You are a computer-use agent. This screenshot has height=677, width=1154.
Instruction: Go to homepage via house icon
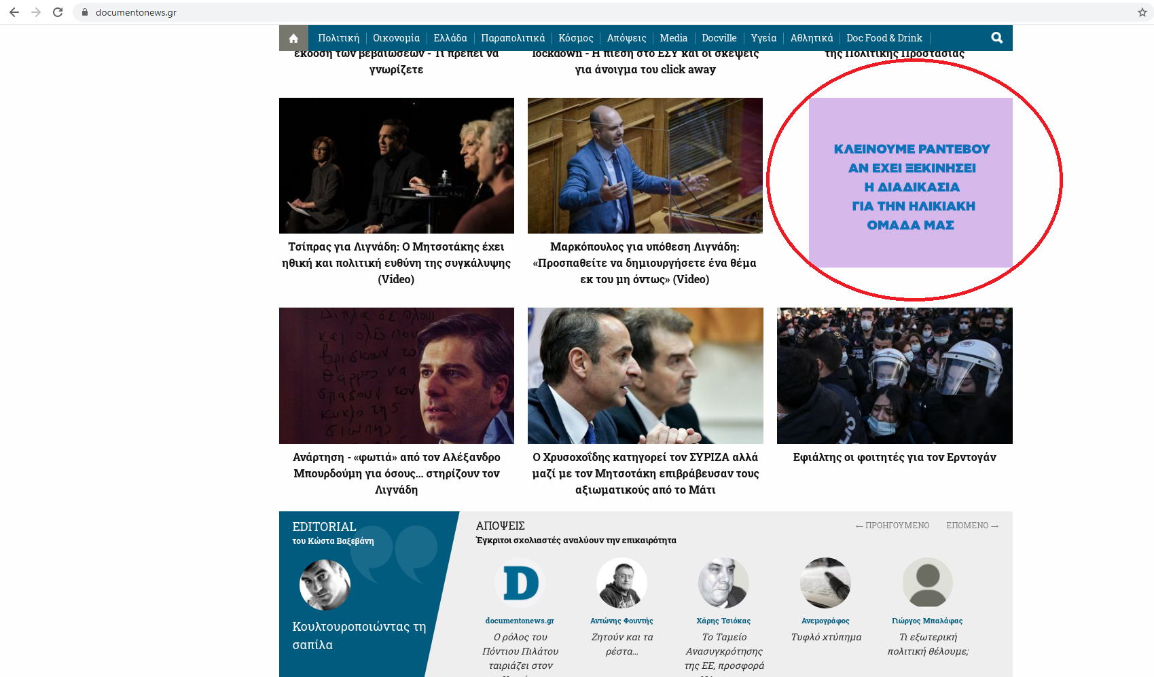pyautogui.click(x=293, y=38)
